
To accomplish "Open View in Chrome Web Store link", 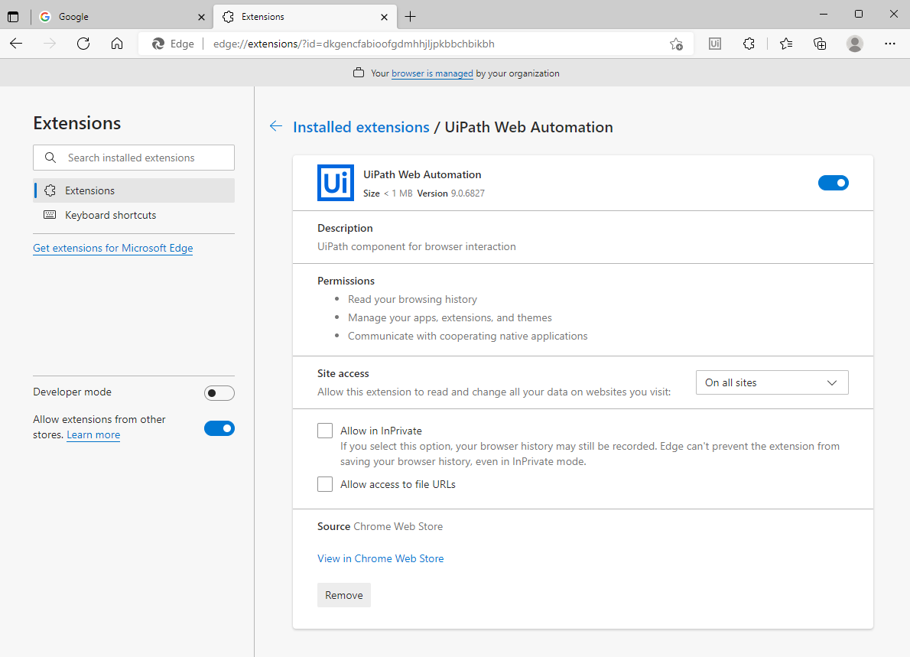I will coord(381,558).
